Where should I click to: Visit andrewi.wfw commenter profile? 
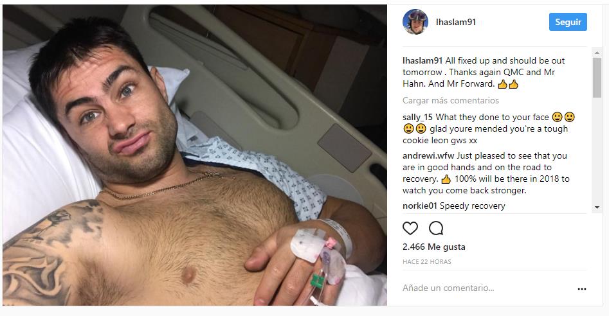(x=428, y=156)
